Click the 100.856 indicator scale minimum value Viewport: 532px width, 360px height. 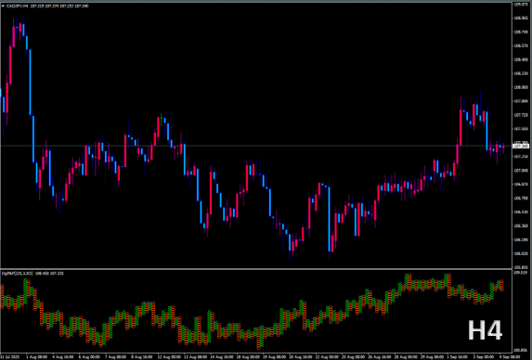tap(521, 350)
